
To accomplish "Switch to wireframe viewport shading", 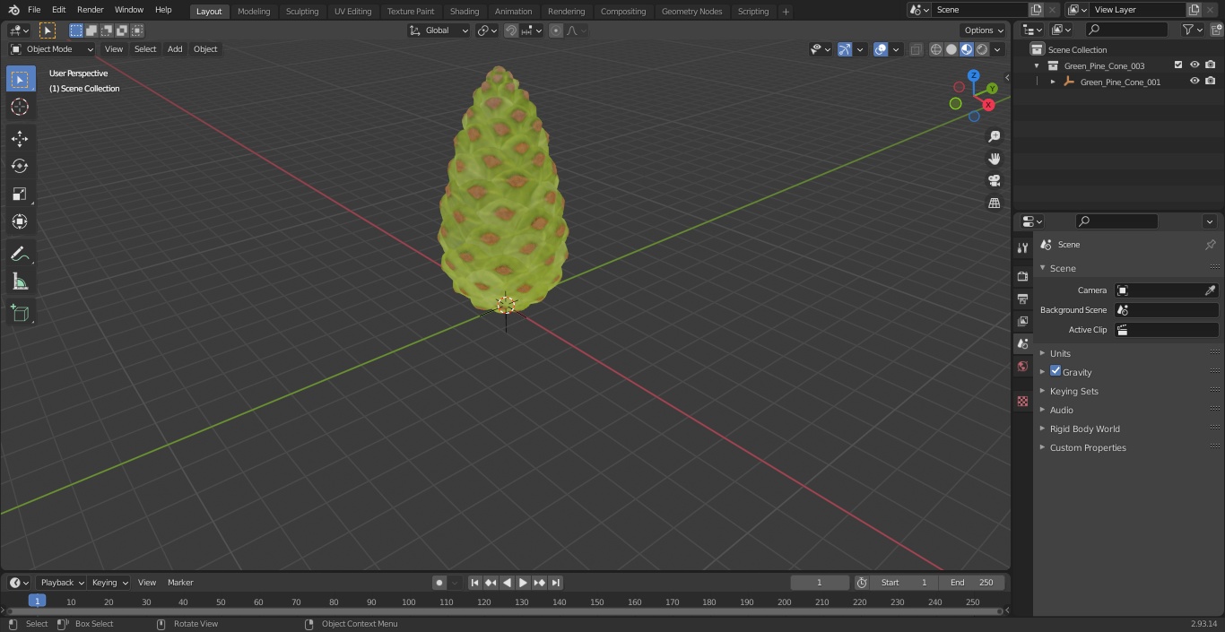I will tap(936, 49).
